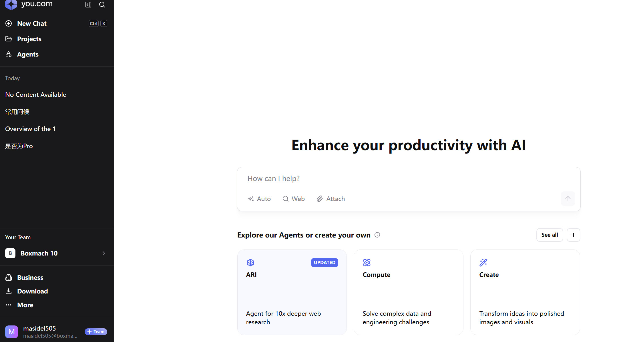Open search using the magnifier icon

point(102,5)
